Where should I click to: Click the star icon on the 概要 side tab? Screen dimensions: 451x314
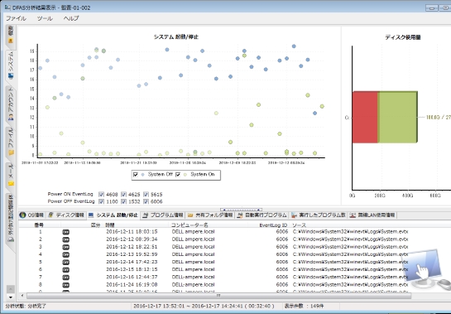(11, 41)
